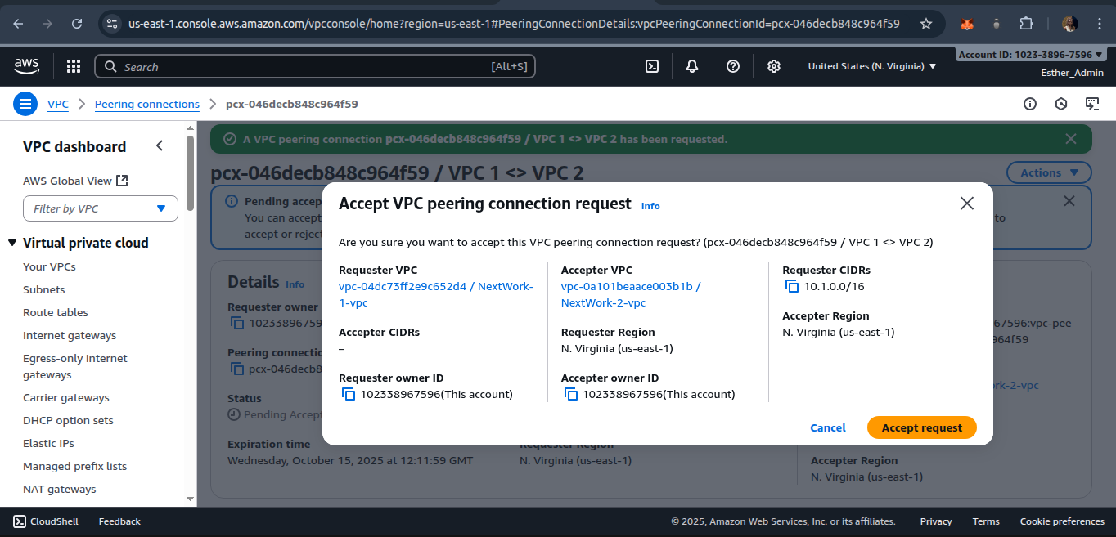Open the AWS support help icon
This screenshot has height=537, width=1116.
pos(733,66)
